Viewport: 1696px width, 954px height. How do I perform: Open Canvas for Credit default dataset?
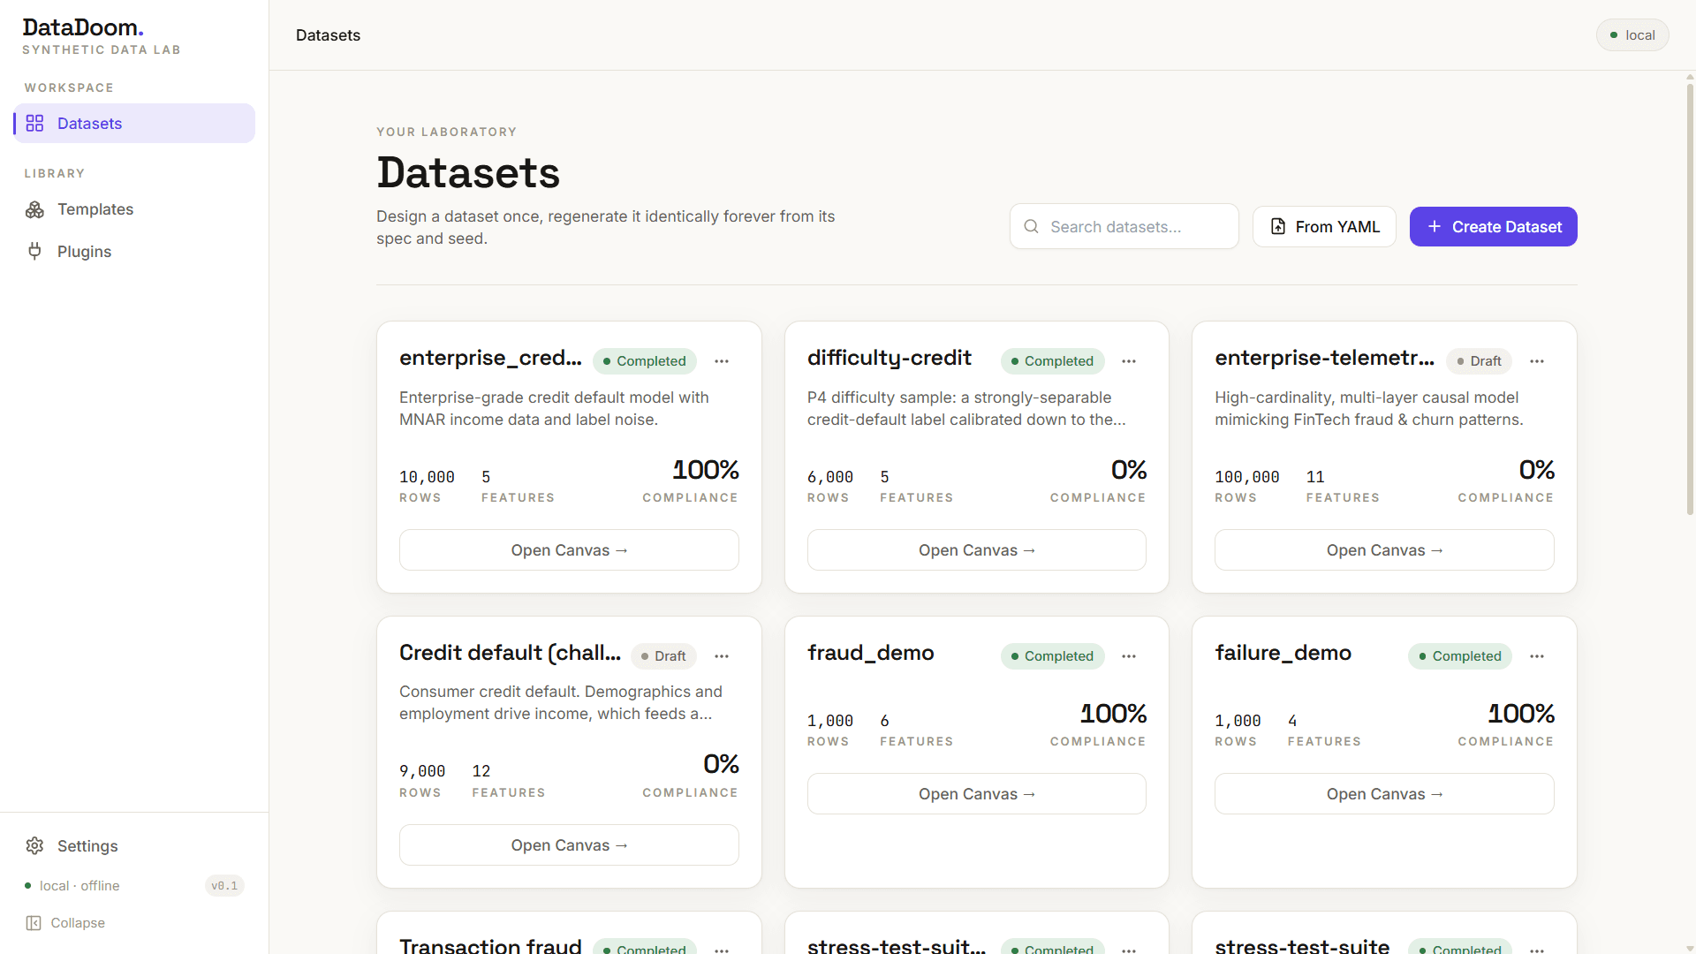pyautogui.click(x=569, y=845)
